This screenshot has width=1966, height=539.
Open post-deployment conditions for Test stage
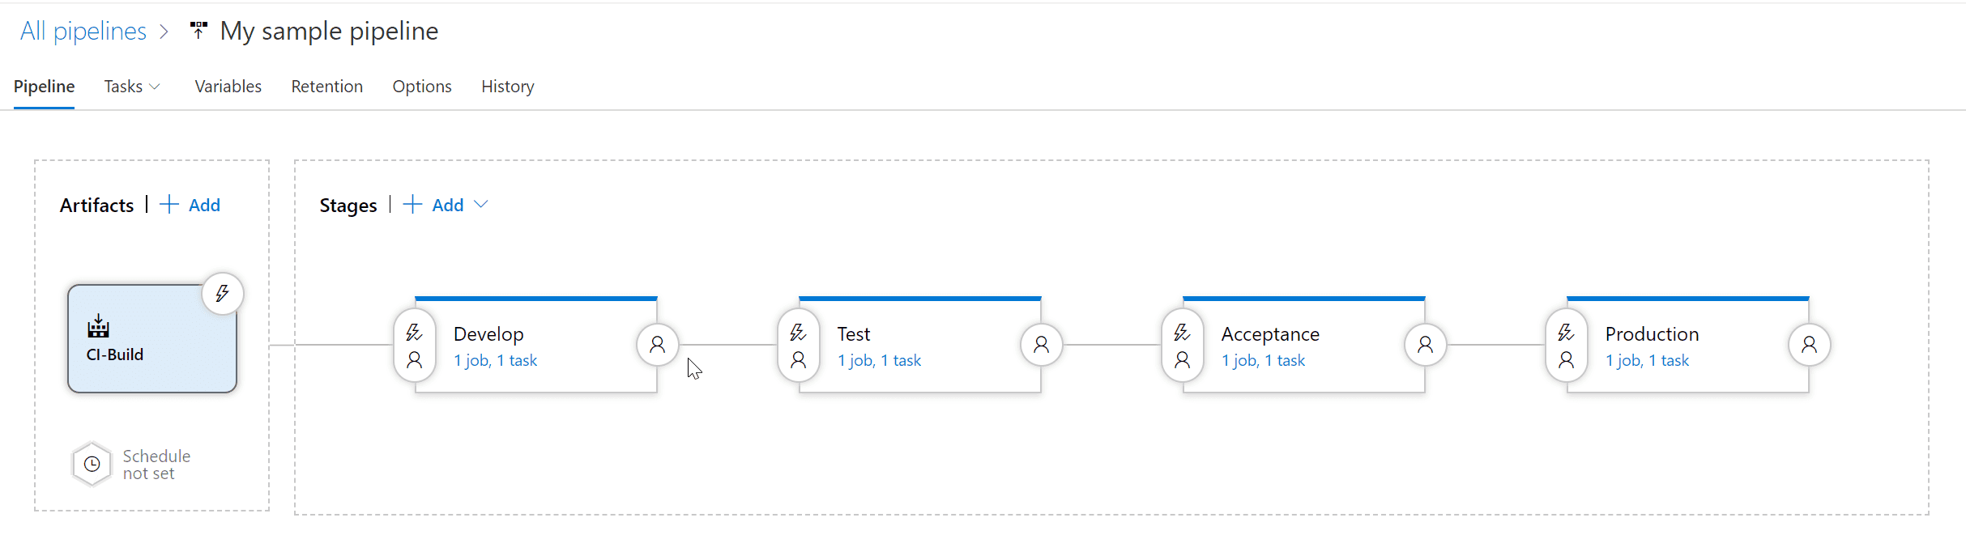1042,346
